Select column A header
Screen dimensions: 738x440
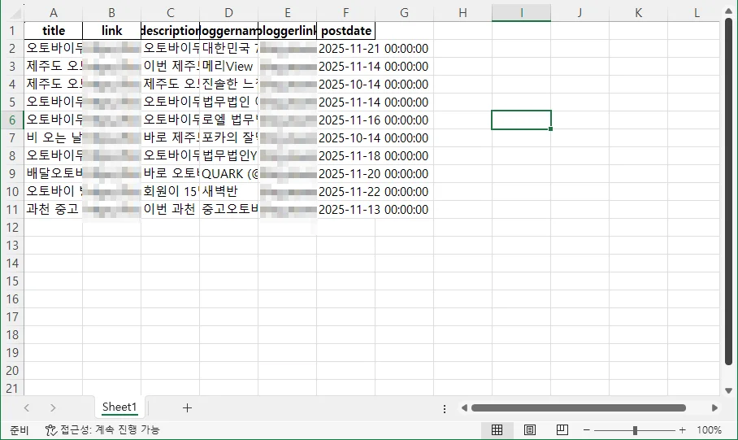tap(53, 13)
